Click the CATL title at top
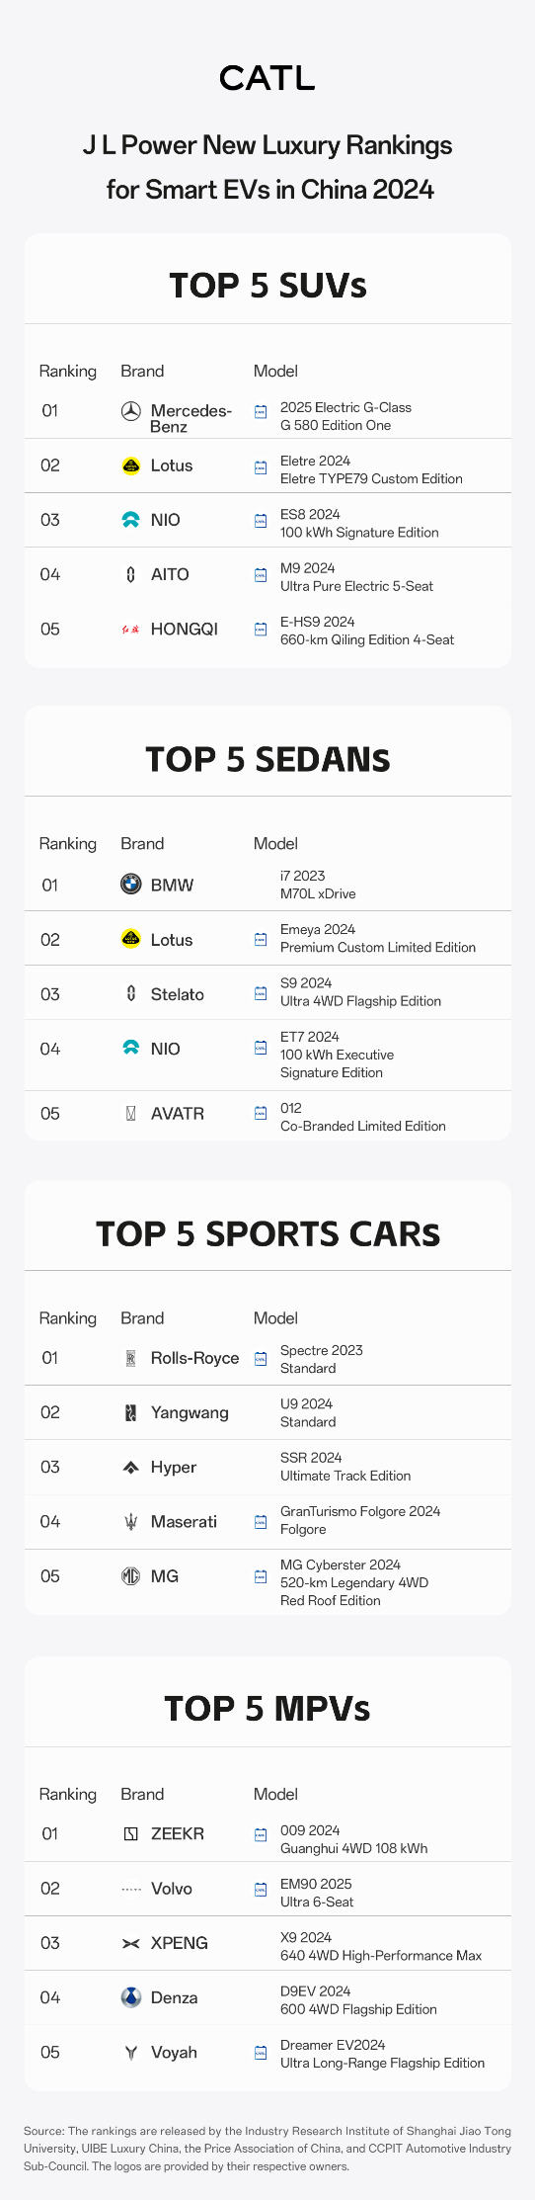The image size is (535, 2200). (x=267, y=78)
